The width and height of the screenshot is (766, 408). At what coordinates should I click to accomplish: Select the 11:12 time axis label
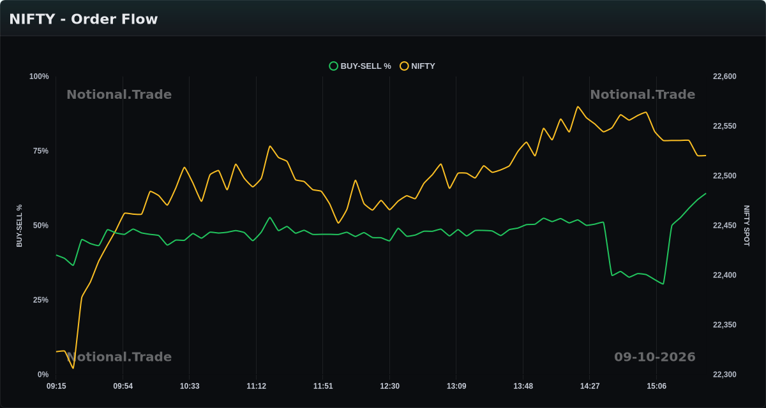tap(256, 386)
